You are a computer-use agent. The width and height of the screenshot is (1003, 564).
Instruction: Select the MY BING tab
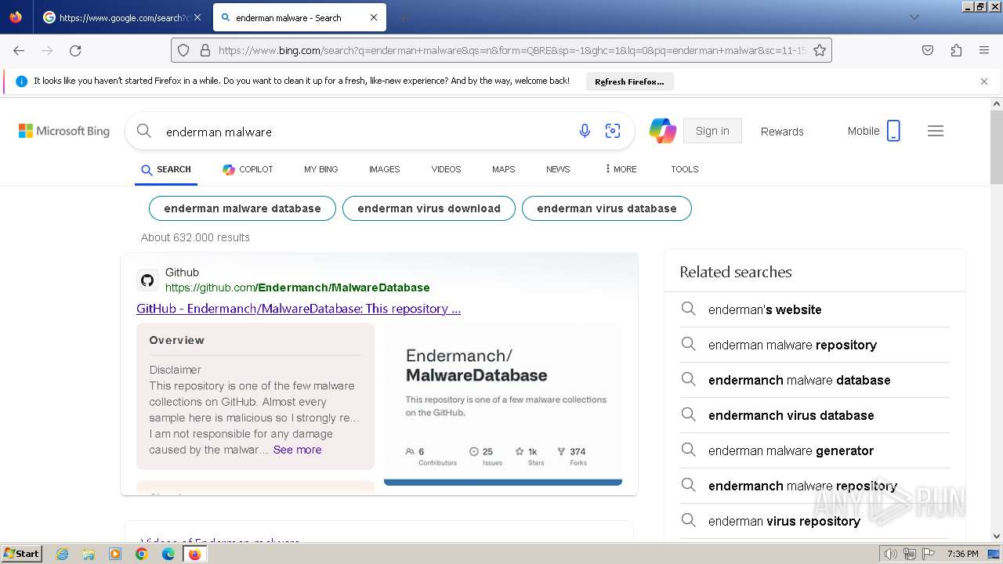click(321, 169)
